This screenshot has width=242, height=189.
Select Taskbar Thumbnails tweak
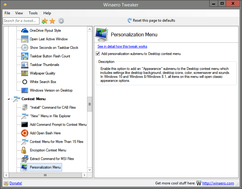pyautogui.click(x=45, y=65)
